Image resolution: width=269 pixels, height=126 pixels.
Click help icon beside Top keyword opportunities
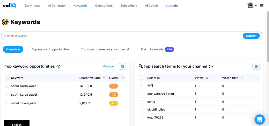tap(58, 67)
